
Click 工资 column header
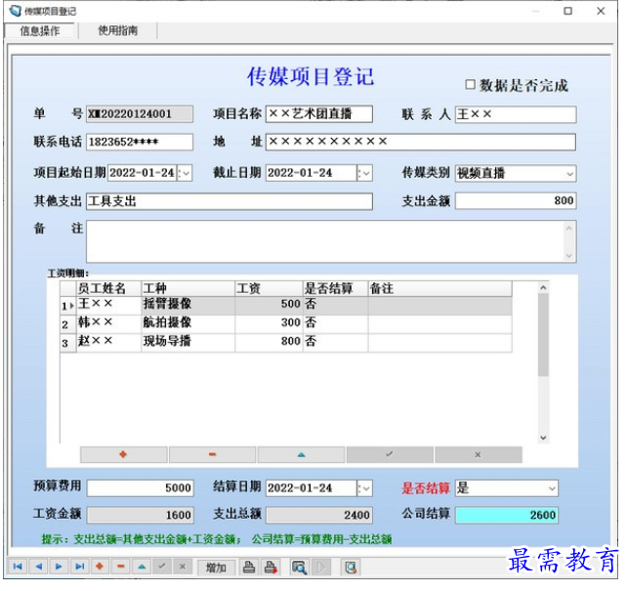pyautogui.click(x=270, y=288)
